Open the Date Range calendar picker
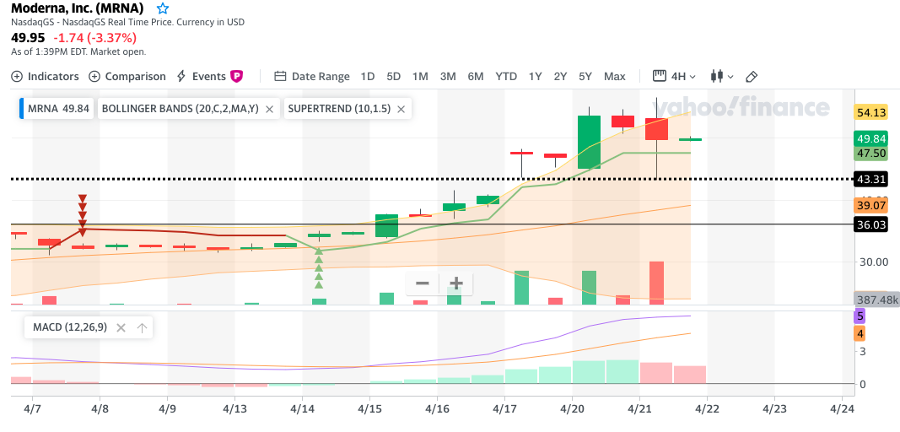 [312, 76]
